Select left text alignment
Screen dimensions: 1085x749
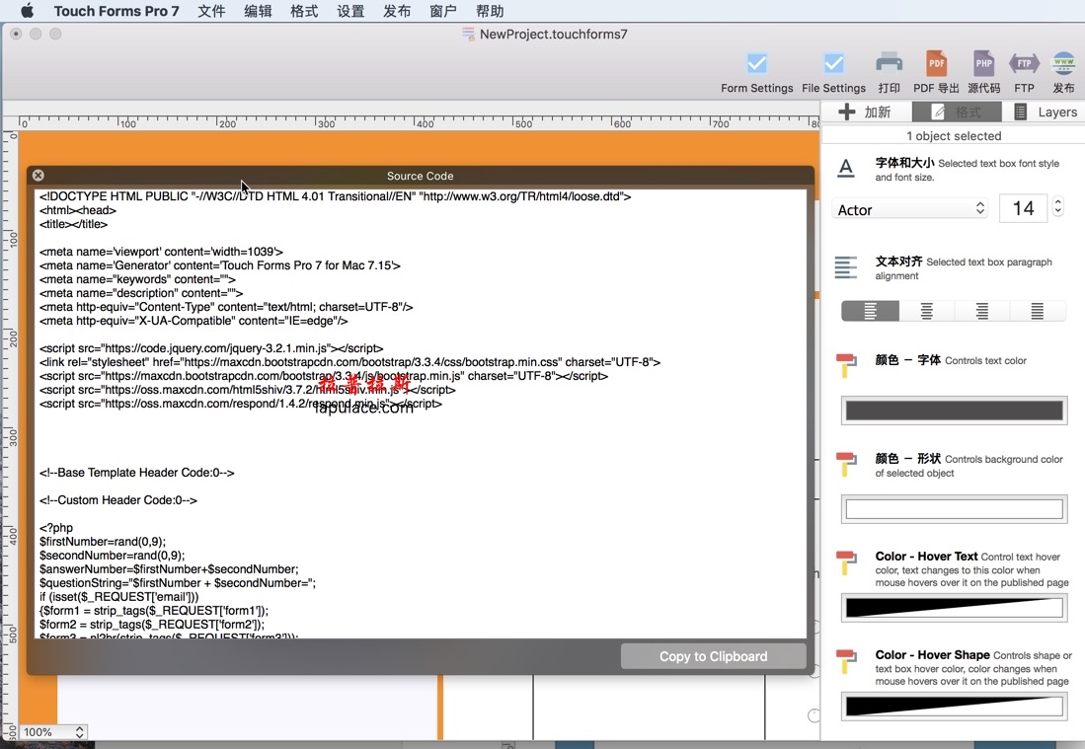coord(870,311)
